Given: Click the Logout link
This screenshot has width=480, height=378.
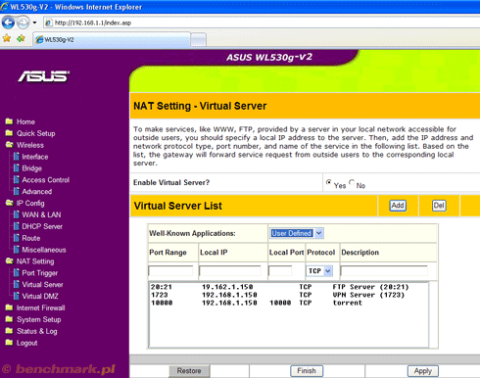Looking at the screenshot, I should pos(27,343).
